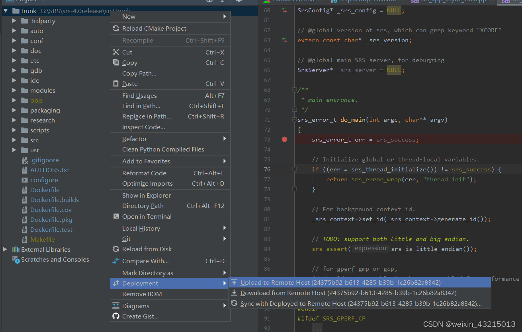The image size is (522, 332).
Task: Select Clean Python Compiled Files
Action: click(x=170, y=149)
